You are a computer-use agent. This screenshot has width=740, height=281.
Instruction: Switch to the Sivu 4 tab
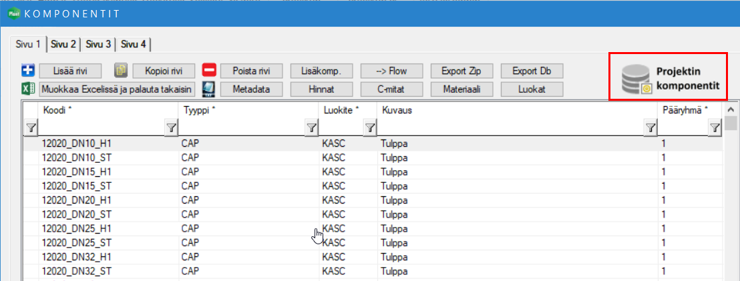pyautogui.click(x=134, y=45)
